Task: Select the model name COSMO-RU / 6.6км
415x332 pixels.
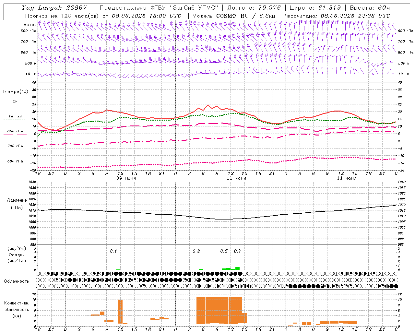Action: pyautogui.click(x=246, y=16)
